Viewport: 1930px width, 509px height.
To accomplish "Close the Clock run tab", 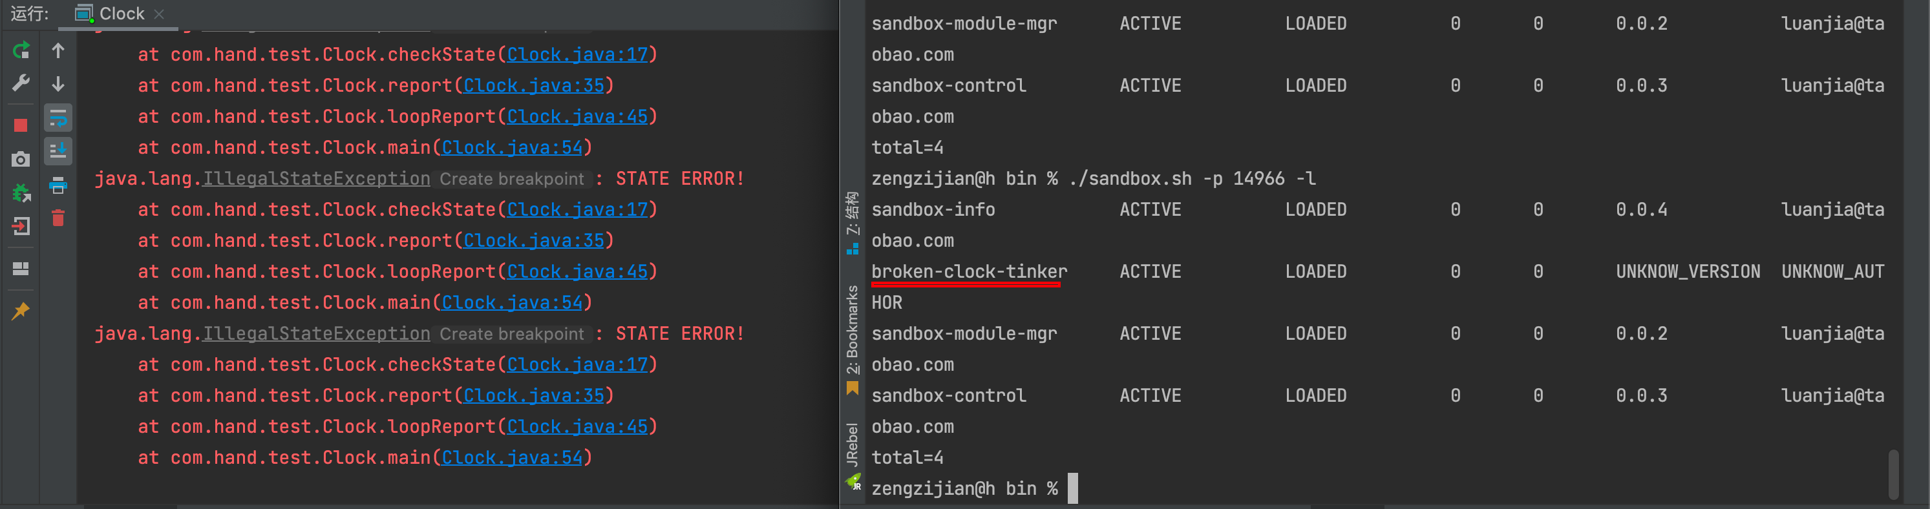I will point(158,13).
